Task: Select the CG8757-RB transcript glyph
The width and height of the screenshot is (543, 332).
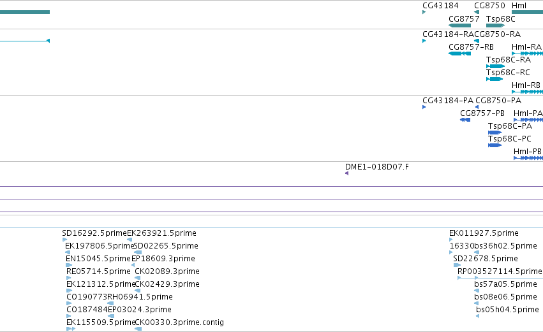Action: click(459, 54)
